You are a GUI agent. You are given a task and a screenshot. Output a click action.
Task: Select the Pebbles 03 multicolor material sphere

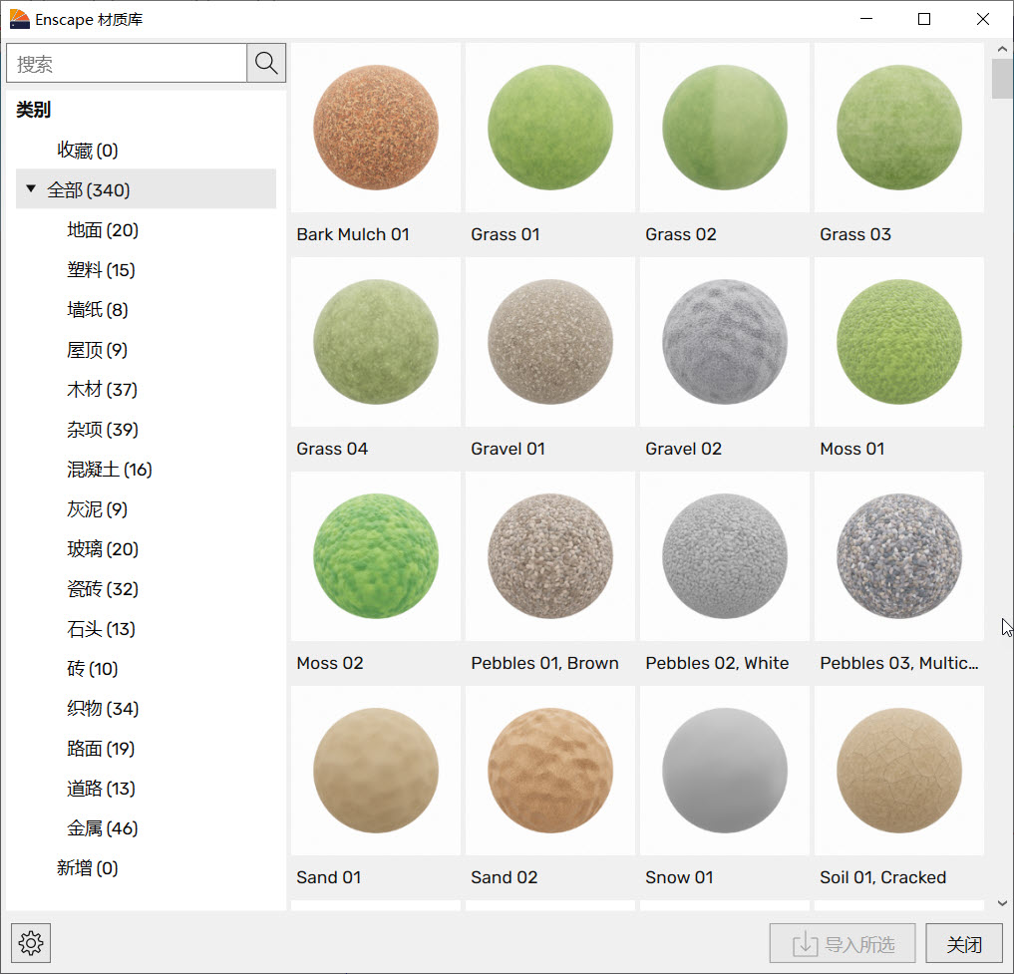click(899, 556)
